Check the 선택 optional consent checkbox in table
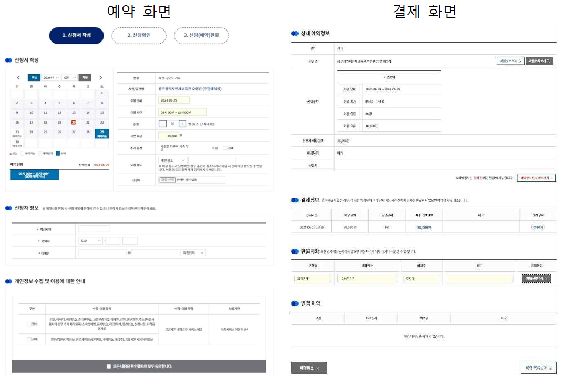The width and height of the screenshot is (566, 385). tap(29, 339)
